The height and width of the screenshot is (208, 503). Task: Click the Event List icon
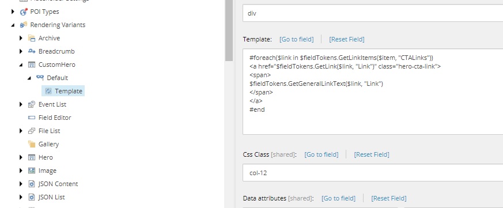tap(32, 104)
